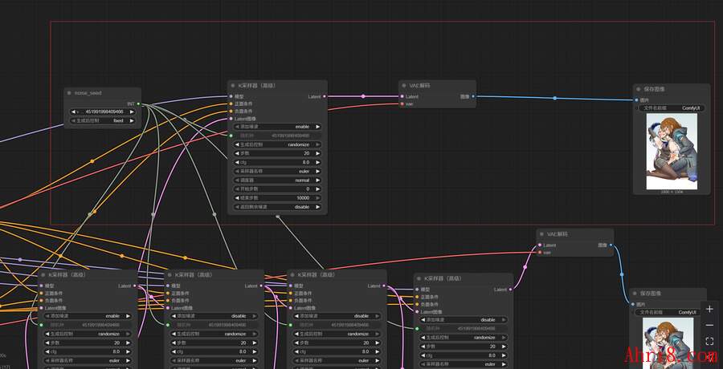Open the 采样器名称 euler dropdown in top K采样器
723x369 pixels.
pyautogui.click(x=277, y=171)
